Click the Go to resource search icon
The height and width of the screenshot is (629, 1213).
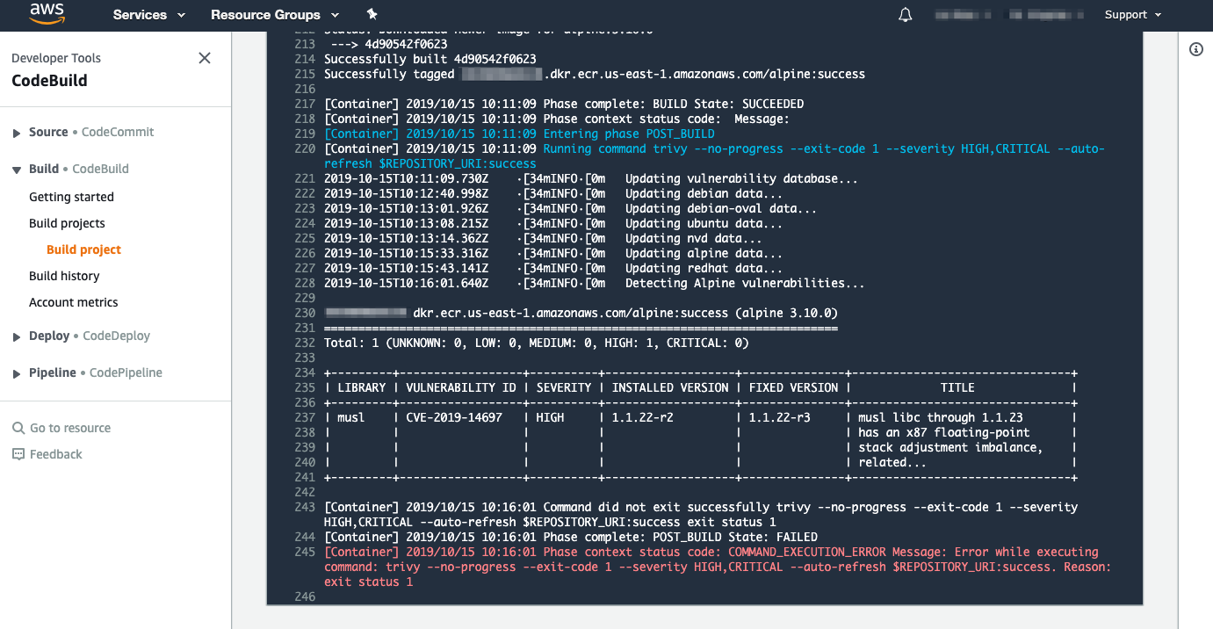[18, 428]
